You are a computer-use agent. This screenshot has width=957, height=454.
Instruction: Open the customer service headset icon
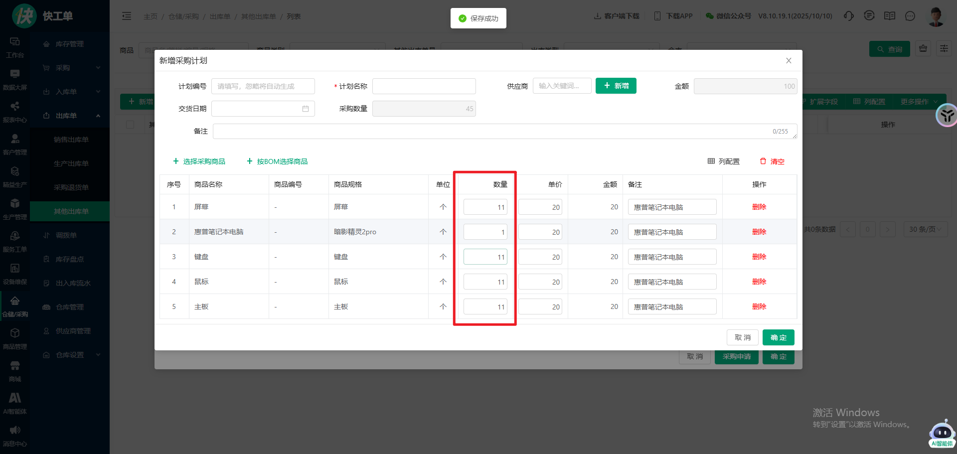pyautogui.click(x=848, y=16)
